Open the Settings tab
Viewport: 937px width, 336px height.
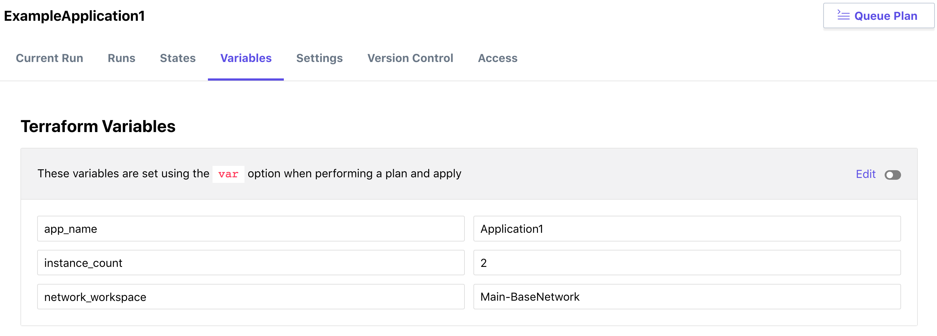pyautogui.click(x=319, y=58)
